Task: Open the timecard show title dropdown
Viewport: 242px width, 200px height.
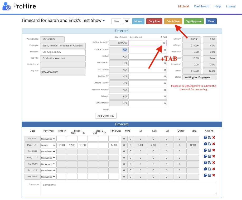Action: click(104, 21)
